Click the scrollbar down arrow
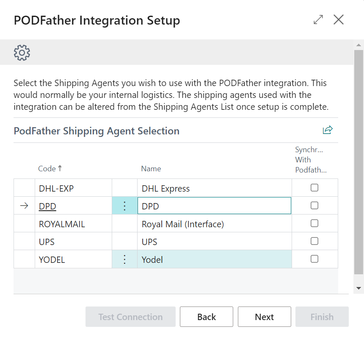364x340 pixels. [358, 288]
